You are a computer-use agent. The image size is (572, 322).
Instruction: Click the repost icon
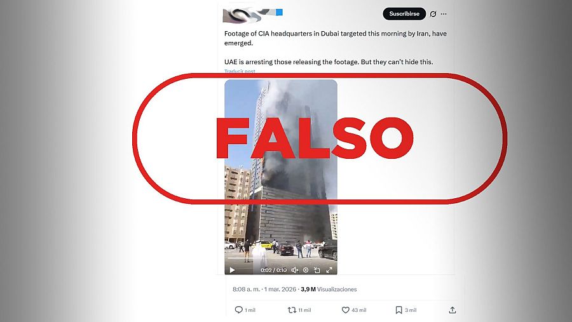click(292, 310)
